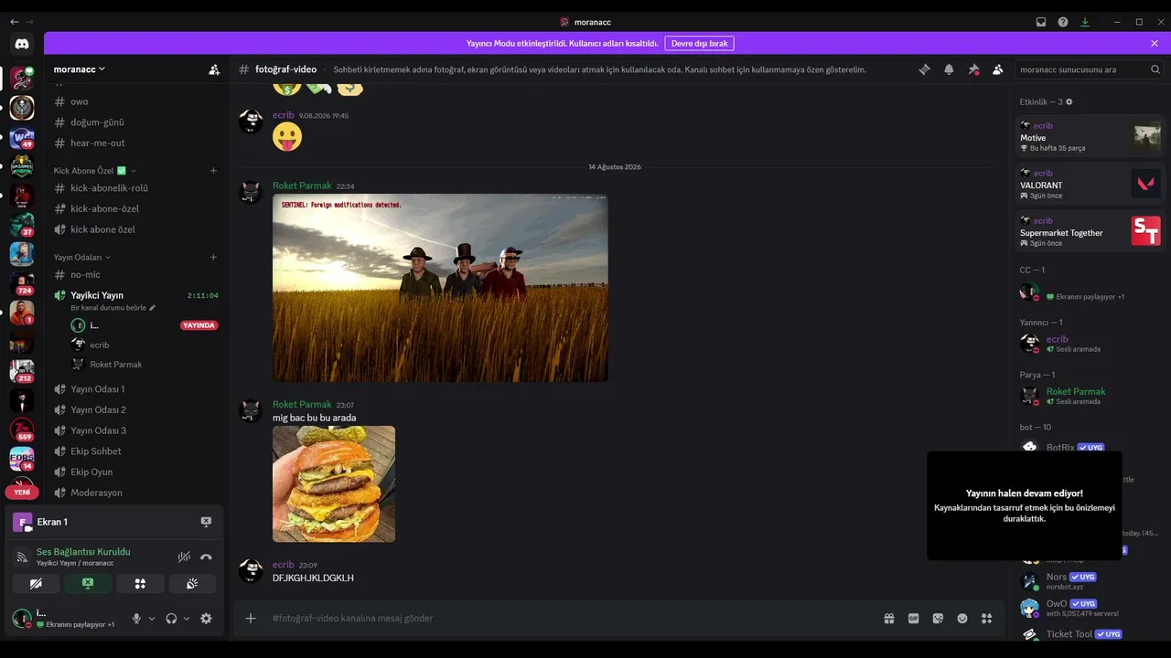Open the no-mic channel
Viewport: 1171px width, 658px height.
pyautogui.click(x=135, y=274)
